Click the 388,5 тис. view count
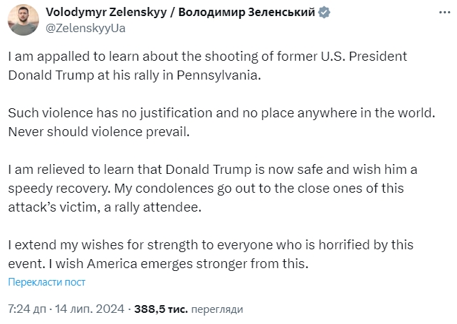Image resolution: width=457 pixels, height=324 pixels. pos(161,309)
